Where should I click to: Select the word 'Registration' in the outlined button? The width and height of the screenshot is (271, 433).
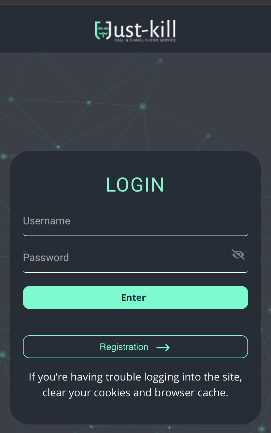click(x=124, y=347)
